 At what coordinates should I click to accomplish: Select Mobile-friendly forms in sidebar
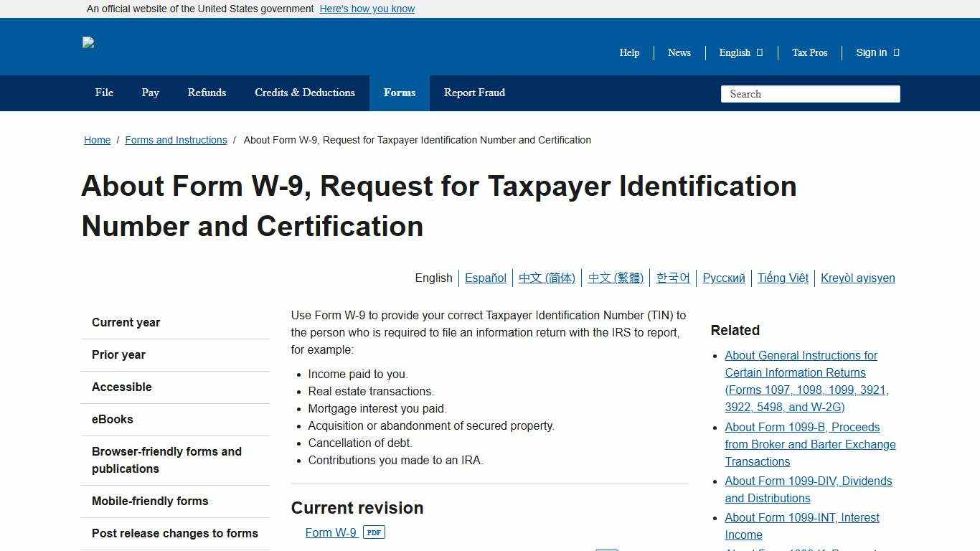coord(150,501)
